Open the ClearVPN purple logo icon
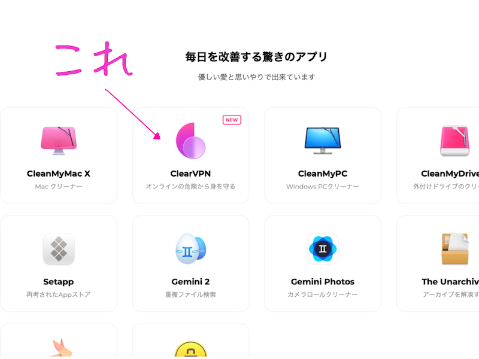Screen dimensions: 479x359 click(x=190, y=141)
